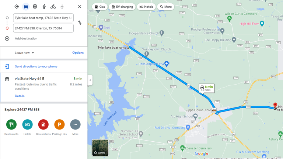283x159 pixels.
Task: Select the Best travel mode icon
Action: click(17, 7)
